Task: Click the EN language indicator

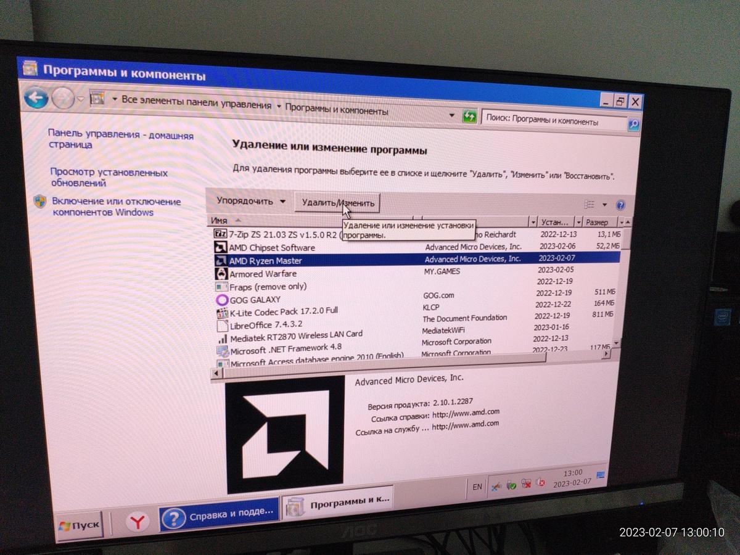Action: point(477,486)
